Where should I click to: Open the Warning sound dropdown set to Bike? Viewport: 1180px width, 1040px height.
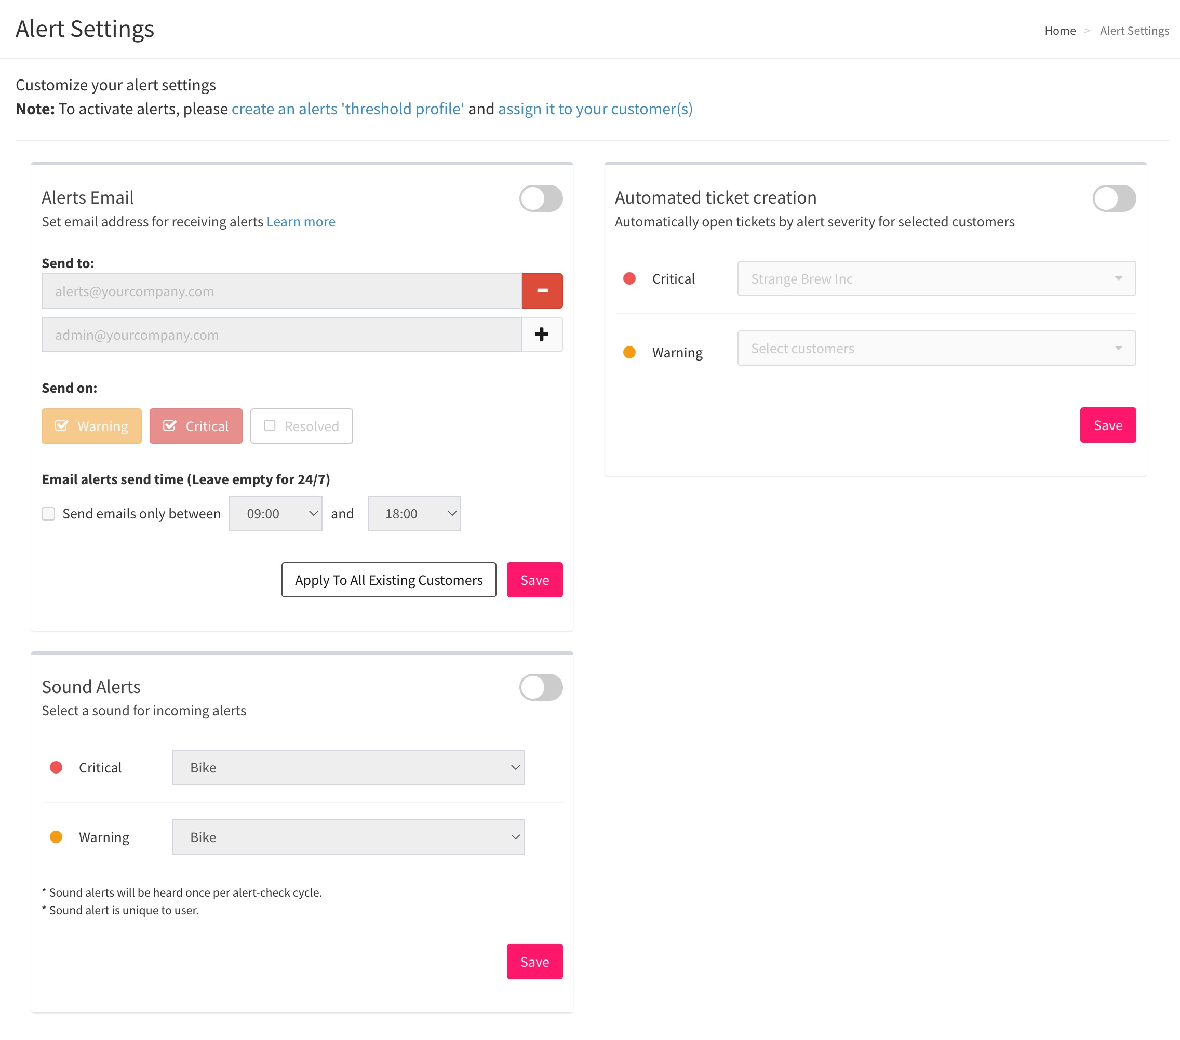tap(348, 837)
